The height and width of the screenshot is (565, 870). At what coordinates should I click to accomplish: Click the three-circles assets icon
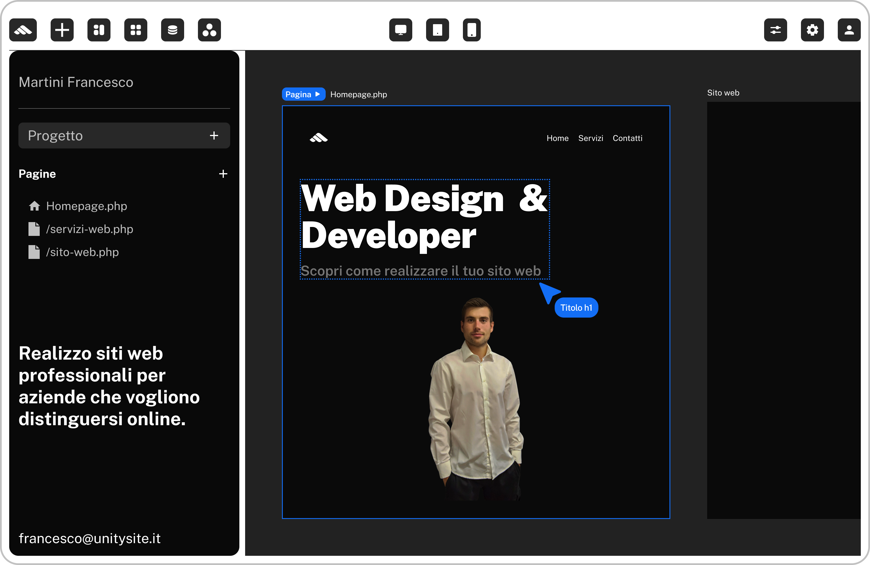click(x=209, y=30)
